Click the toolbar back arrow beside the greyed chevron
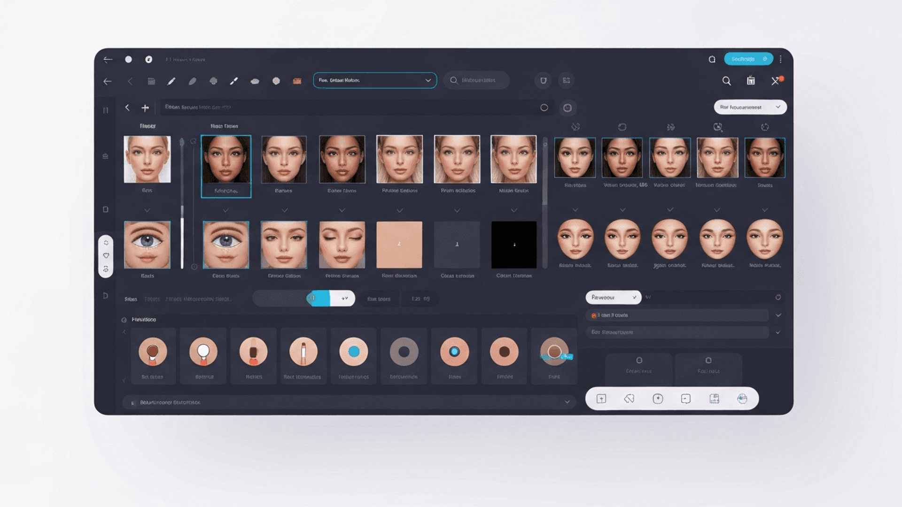902x507 pixels. tap(108, 81)
